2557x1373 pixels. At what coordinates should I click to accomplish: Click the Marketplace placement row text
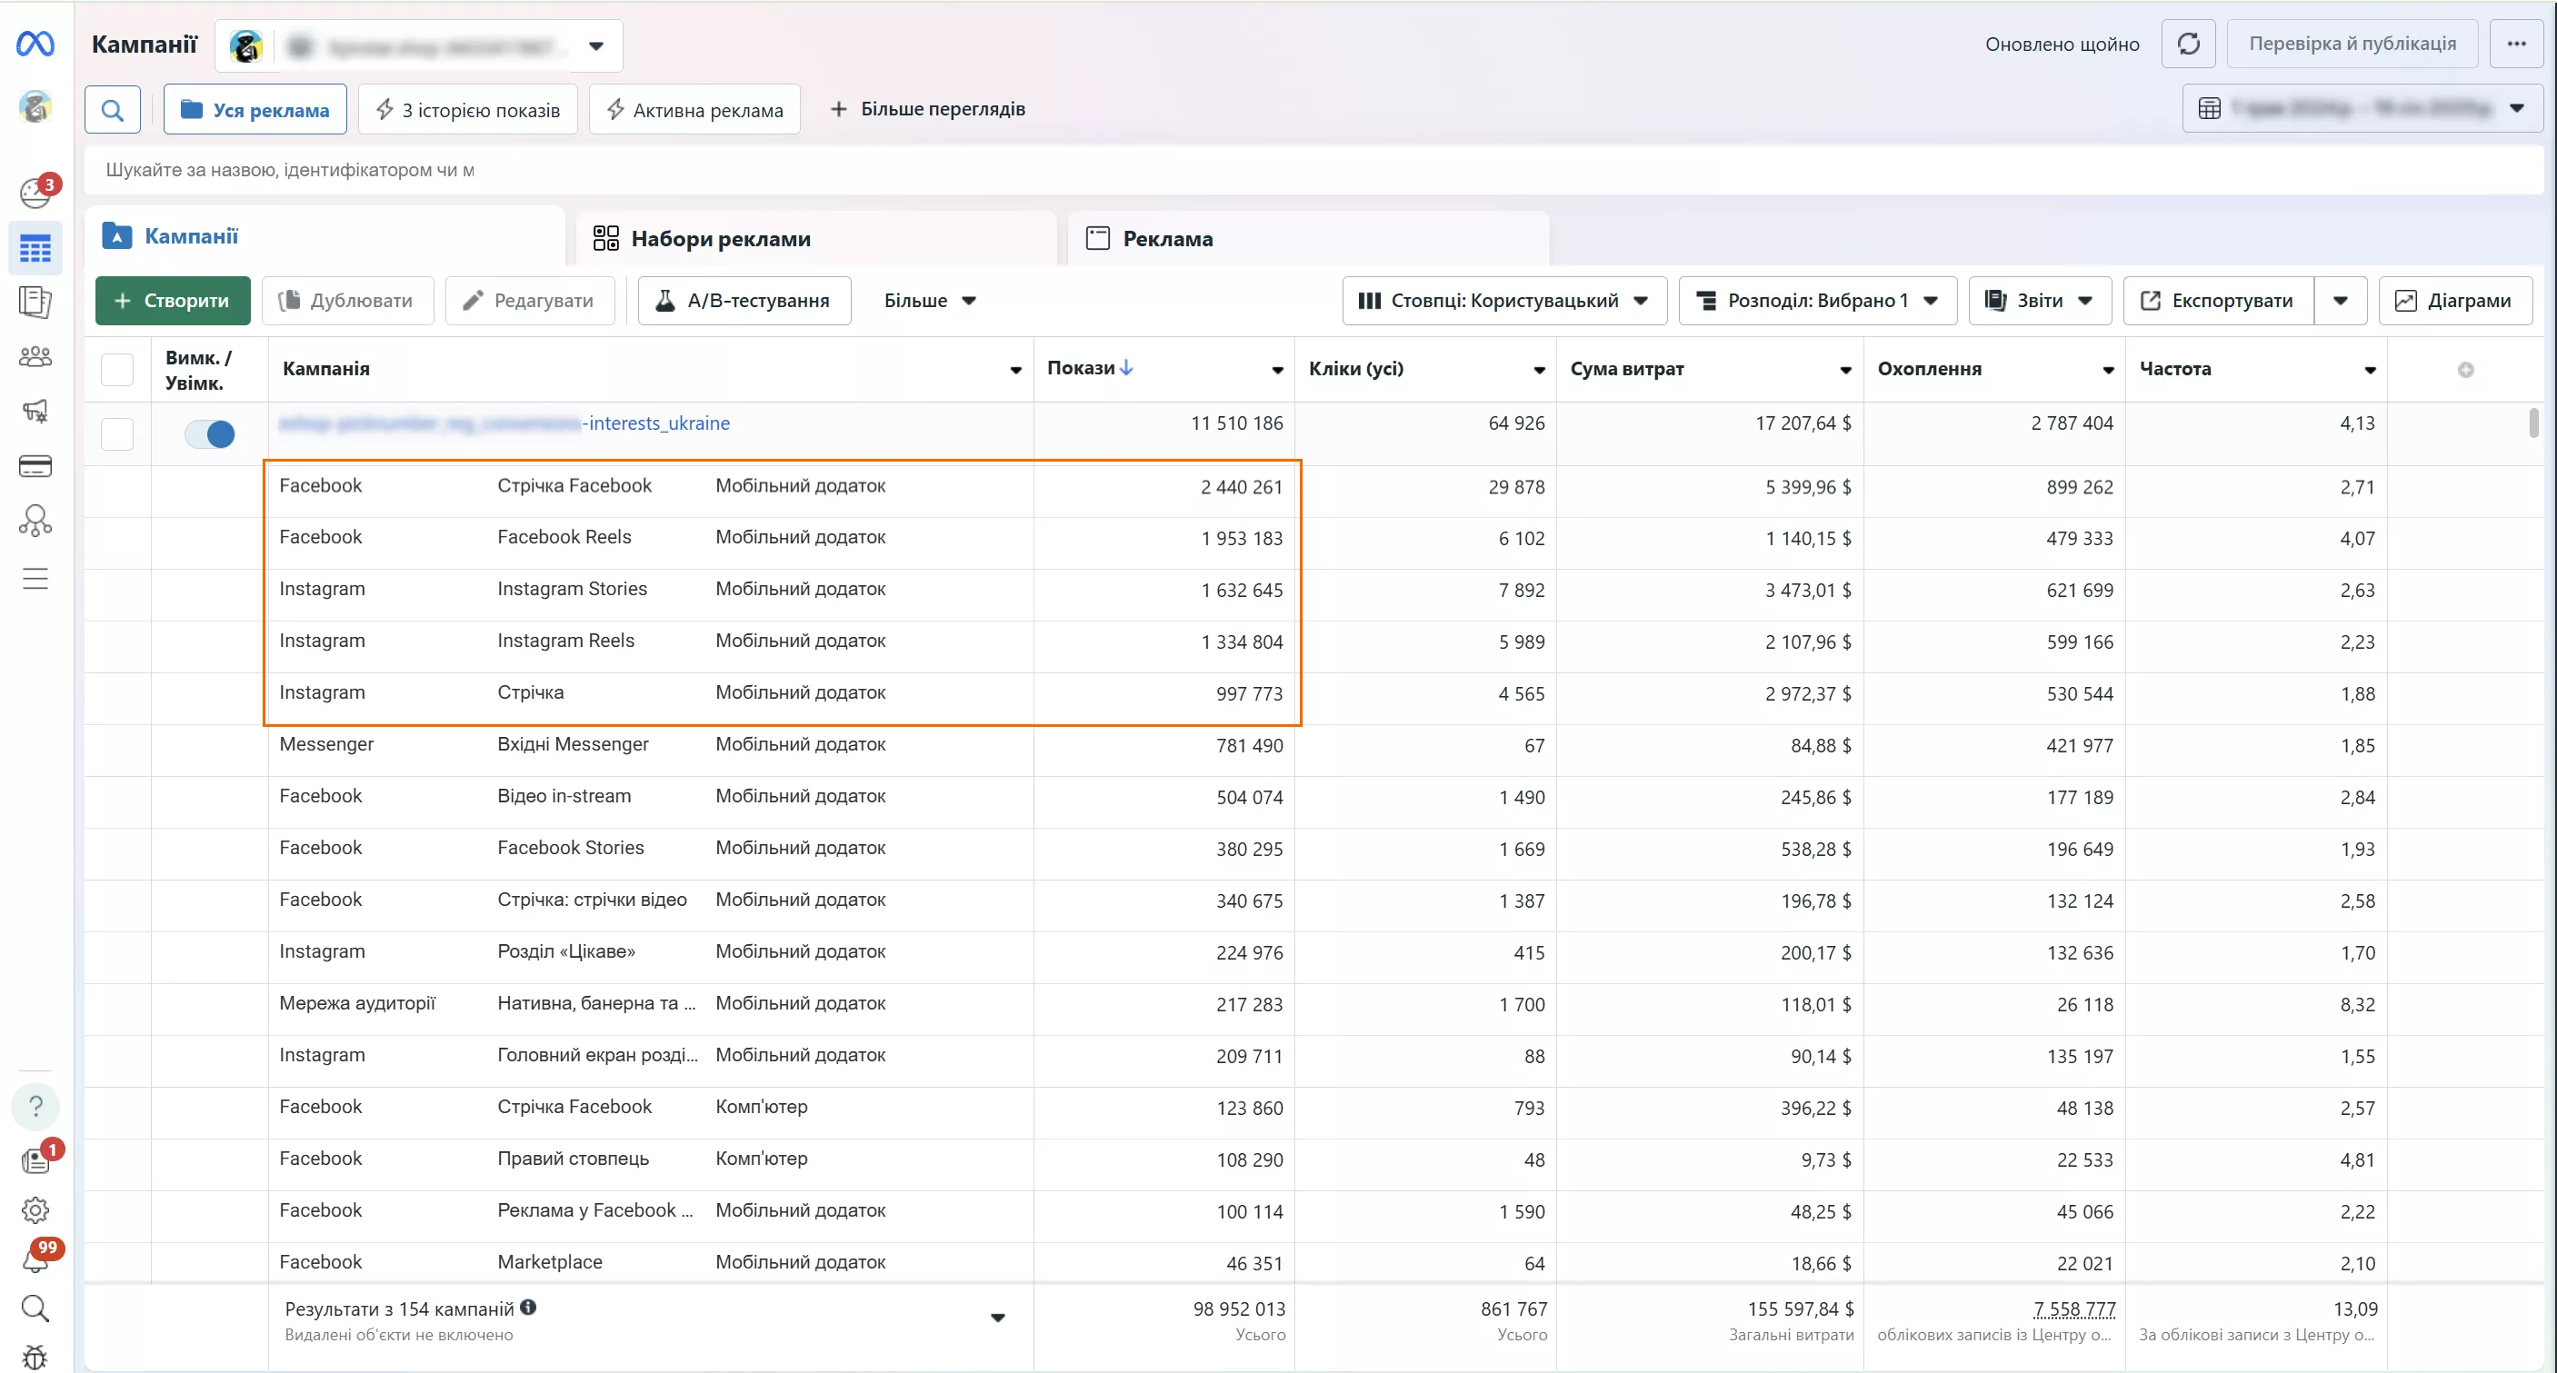549,1262
